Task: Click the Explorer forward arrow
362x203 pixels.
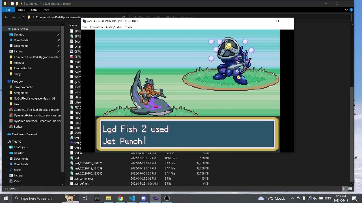Action: coord(13,17)
